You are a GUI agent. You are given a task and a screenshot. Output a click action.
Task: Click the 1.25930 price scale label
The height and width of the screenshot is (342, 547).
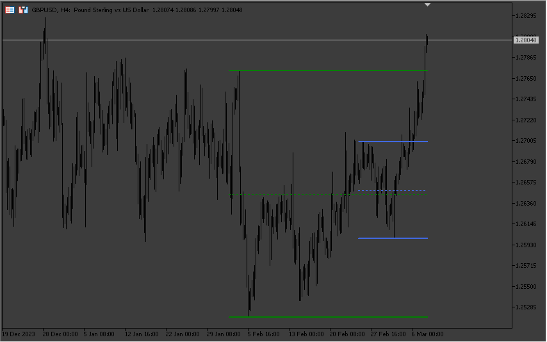tap(526, 245)
